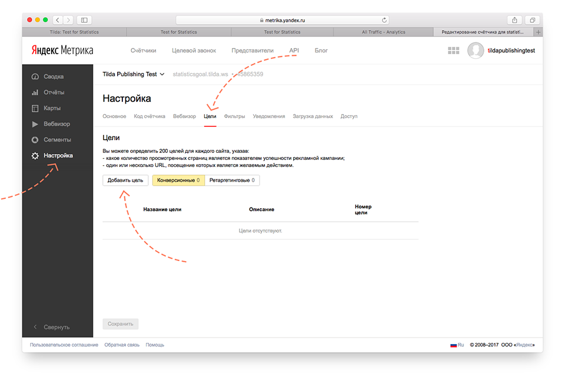Click the Сводка dashboard icon in sidebar
The image size is (565, 384).
[35, 76]
